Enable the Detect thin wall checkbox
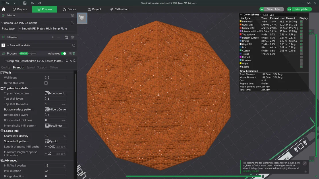319x179 pixels. point(46,83)
